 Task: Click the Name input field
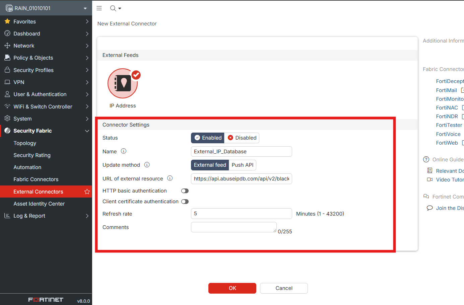pos(242,151)
